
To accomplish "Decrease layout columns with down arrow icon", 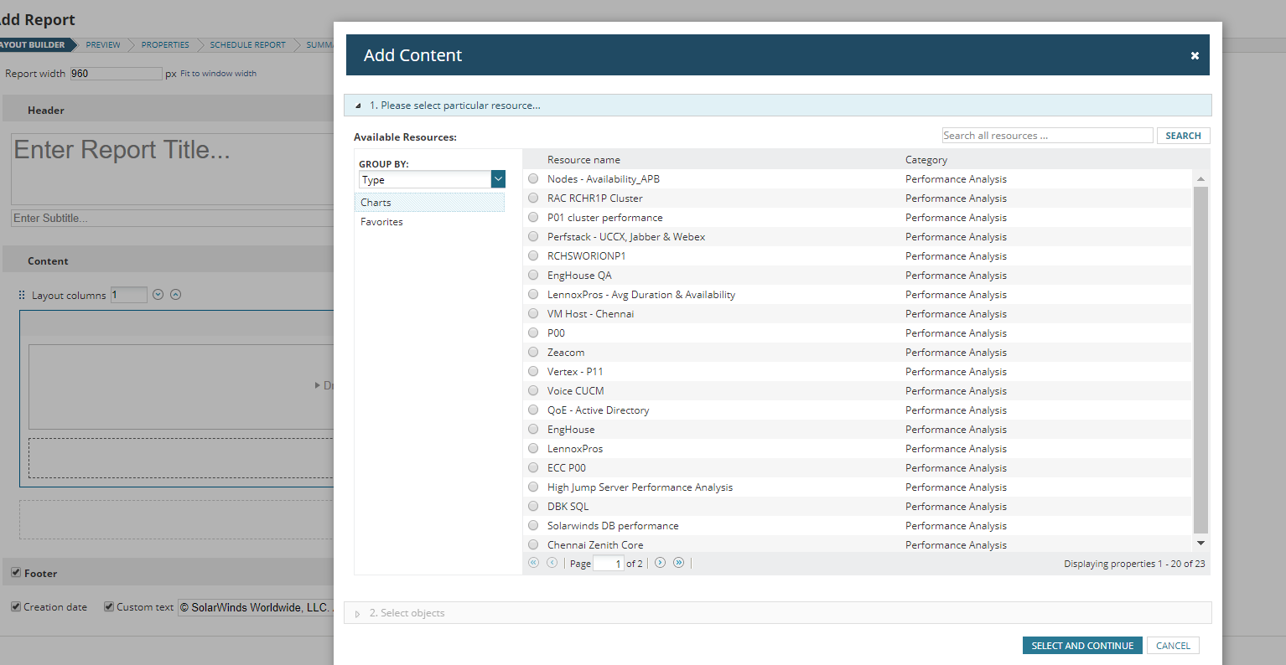I will (158, 295).
